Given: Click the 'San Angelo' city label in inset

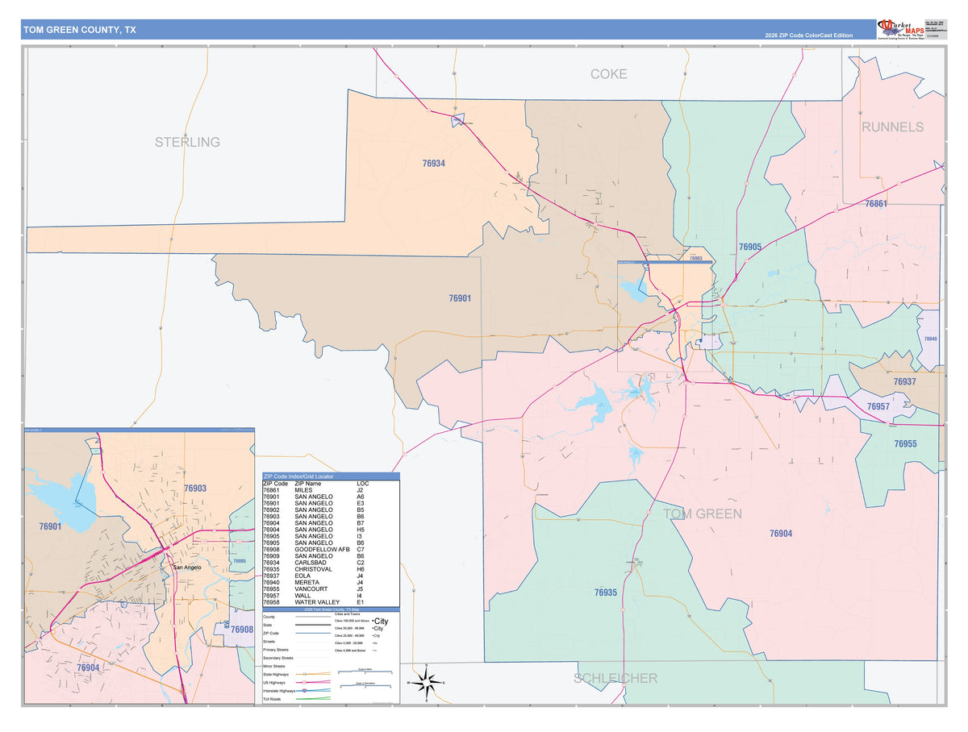Looking at the screenshot, I should pyautogui.click(x=186, y=568).
